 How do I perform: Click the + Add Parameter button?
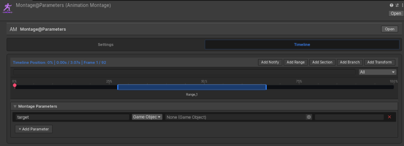pos(34,129)
